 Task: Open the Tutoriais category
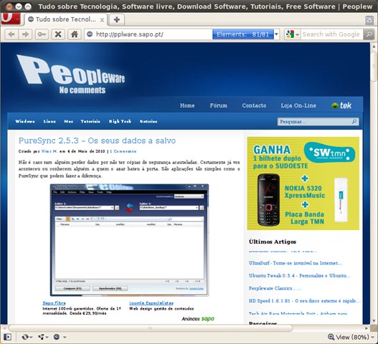(90, 121)
